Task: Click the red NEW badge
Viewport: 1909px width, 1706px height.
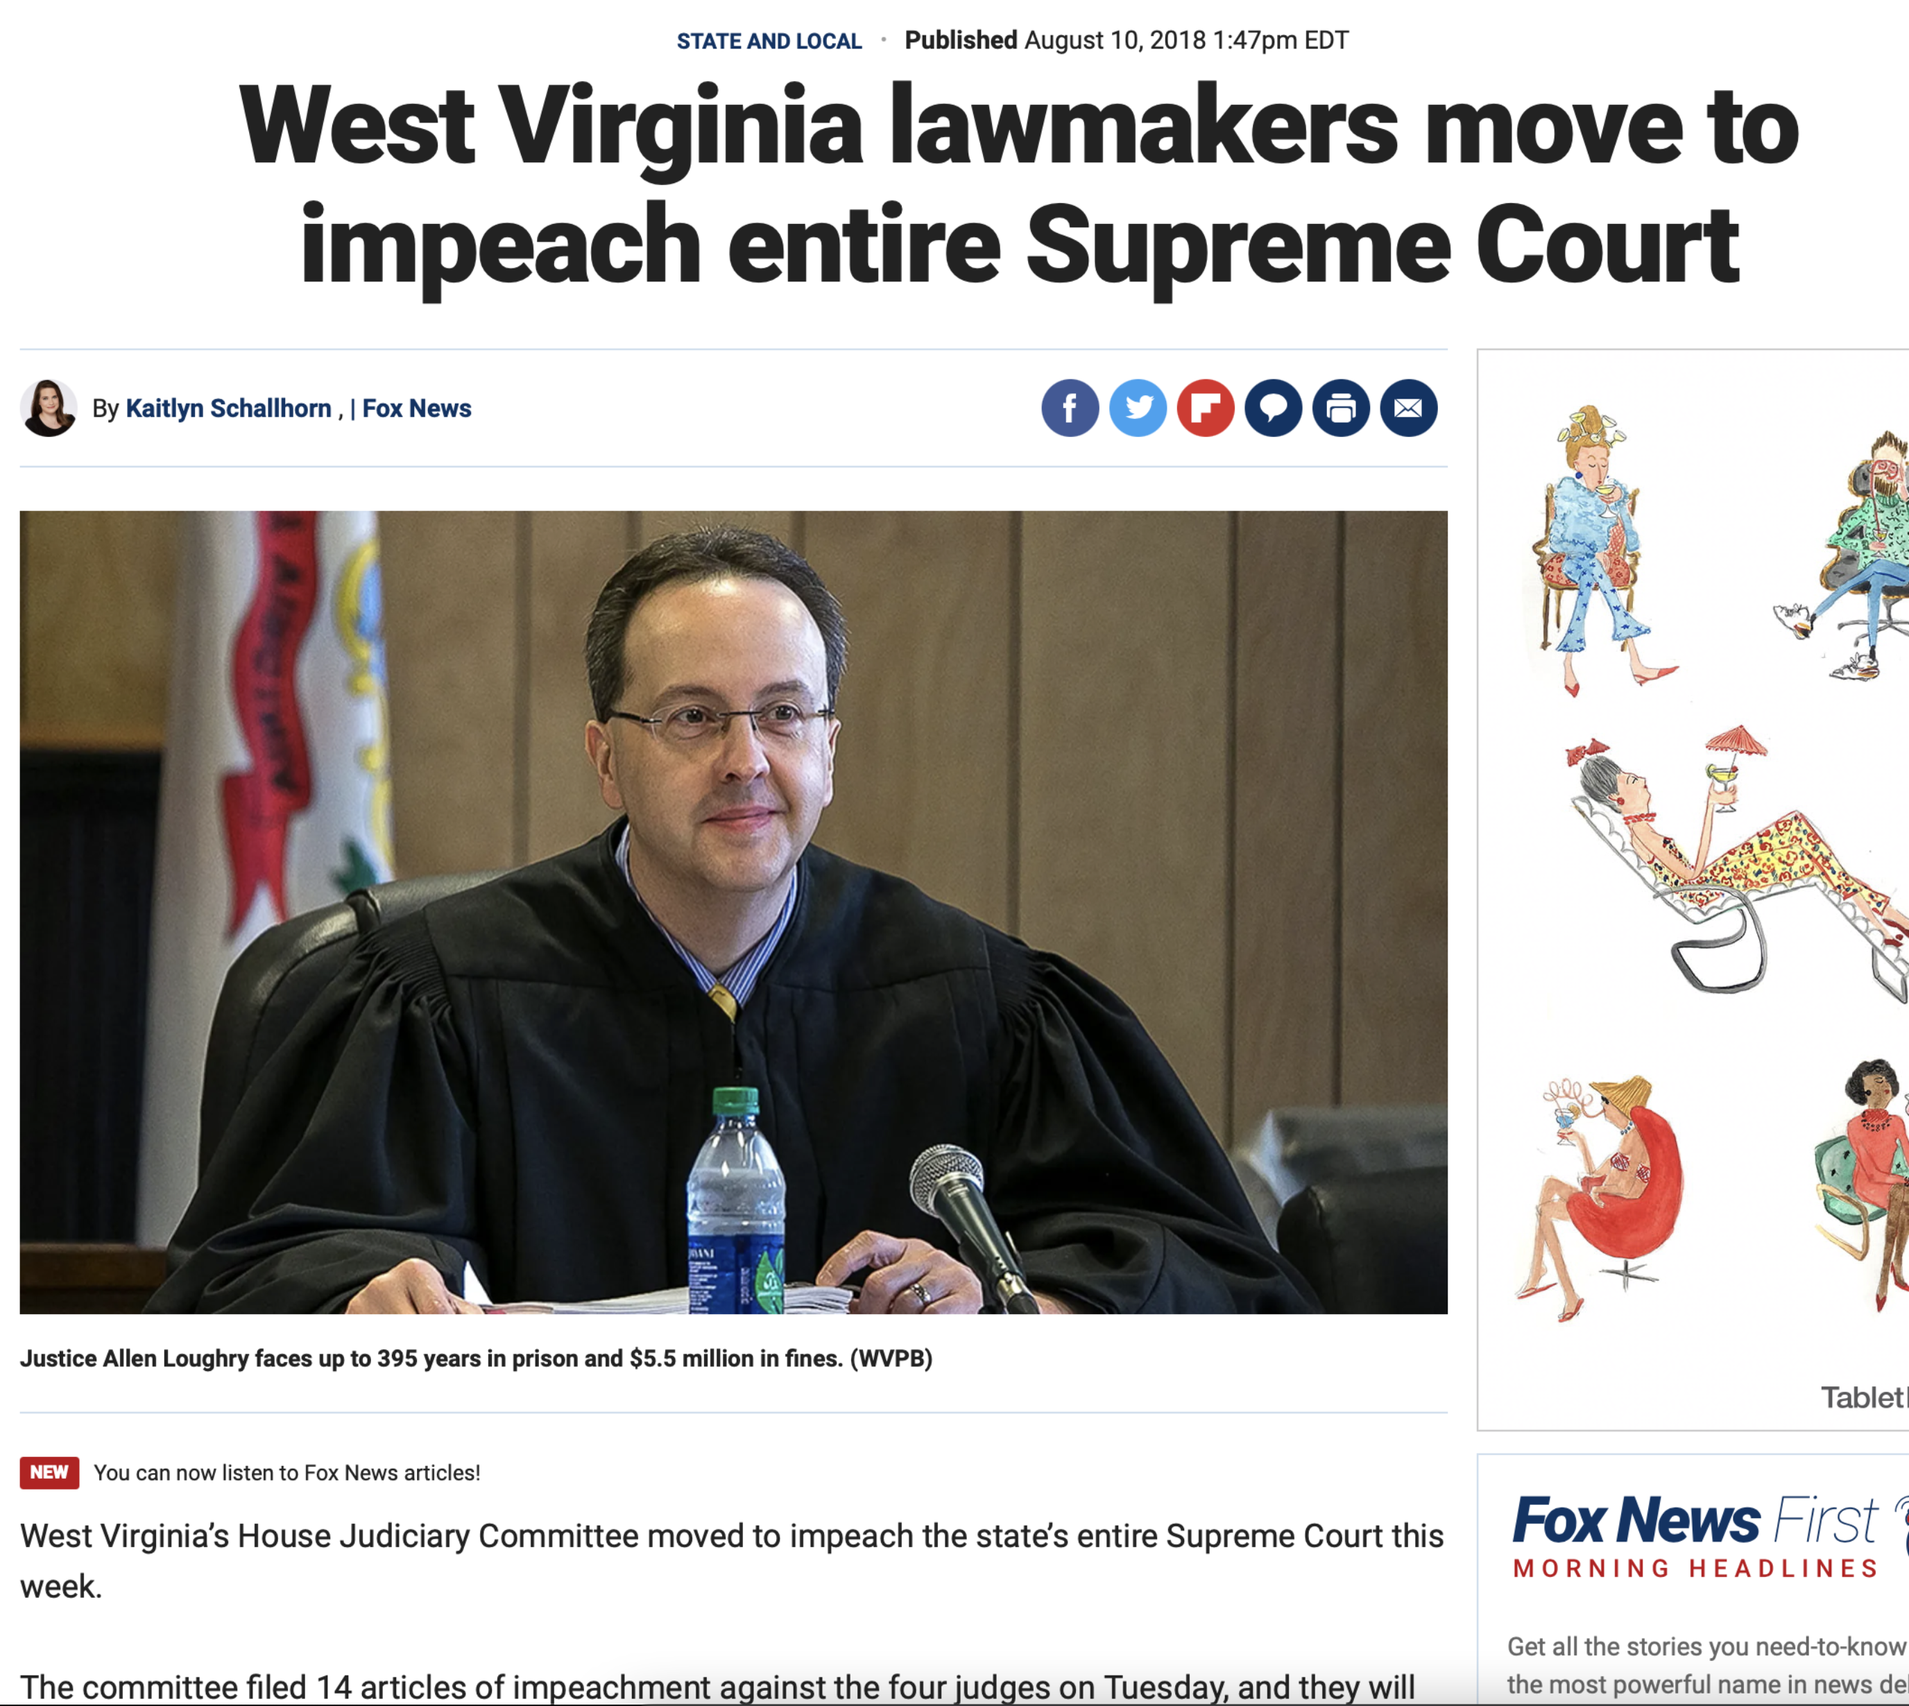Action: [49, 1472]
